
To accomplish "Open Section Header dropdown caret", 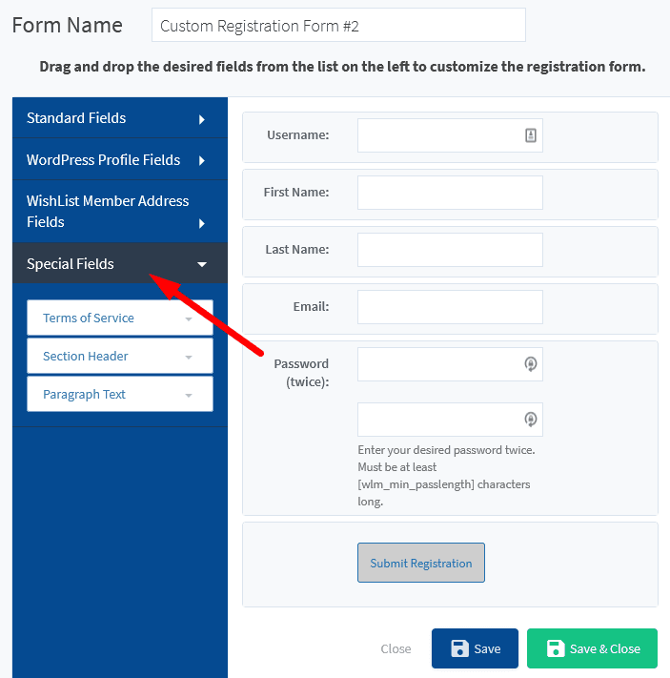I will coord(189,358).
